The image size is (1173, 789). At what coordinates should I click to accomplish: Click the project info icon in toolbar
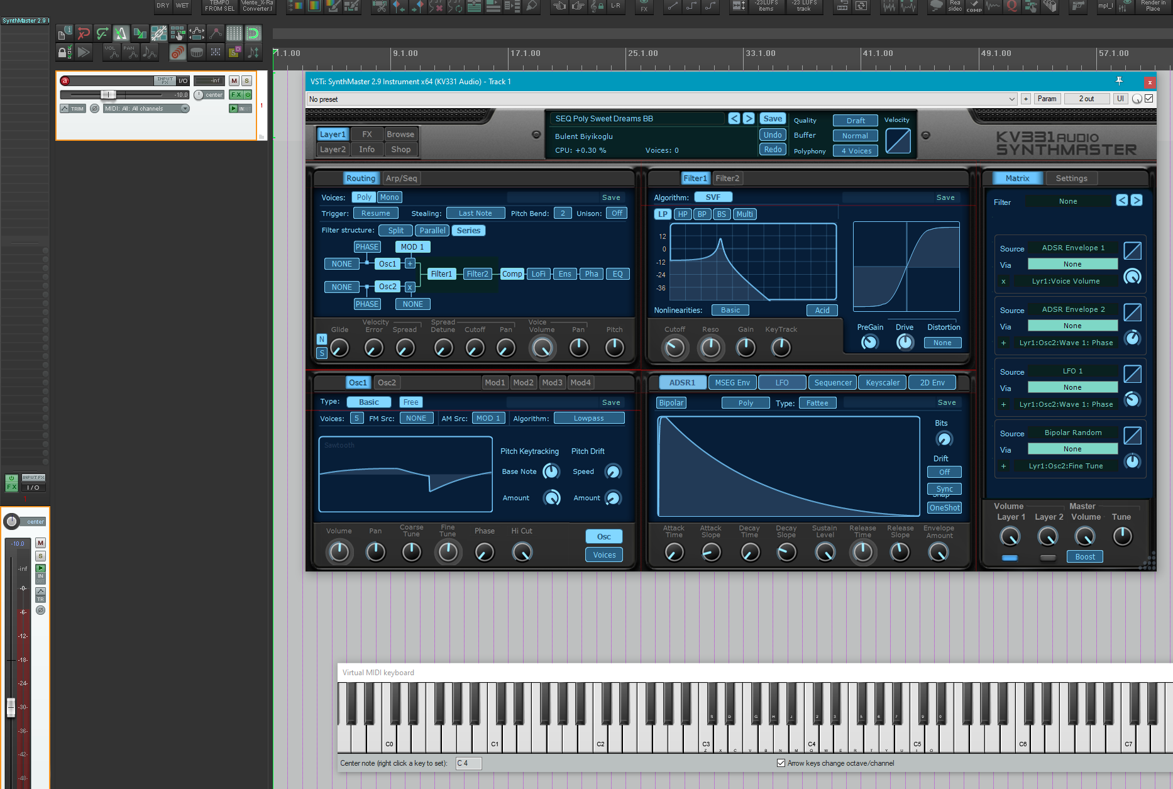65,33
